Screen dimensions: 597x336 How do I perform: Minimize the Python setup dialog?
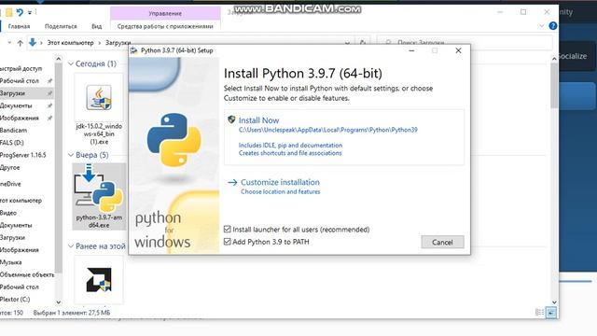point(411,50)
